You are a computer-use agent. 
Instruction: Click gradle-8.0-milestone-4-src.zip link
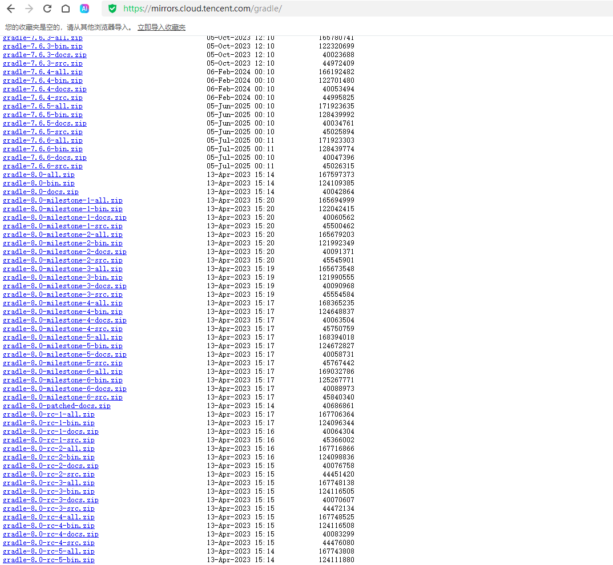63,329
